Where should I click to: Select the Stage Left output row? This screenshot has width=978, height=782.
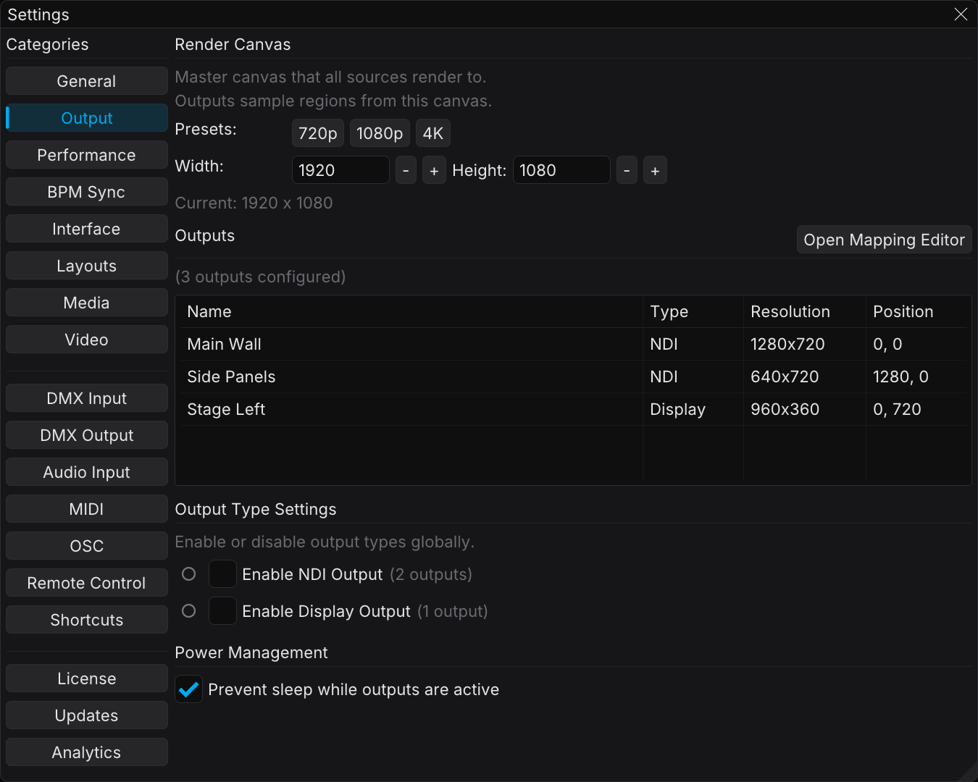tap(573, 409)
